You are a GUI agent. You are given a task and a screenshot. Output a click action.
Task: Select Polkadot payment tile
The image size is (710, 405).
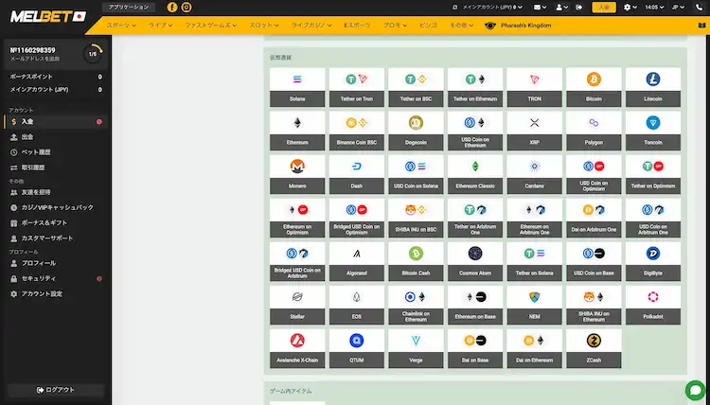[653, 305]
